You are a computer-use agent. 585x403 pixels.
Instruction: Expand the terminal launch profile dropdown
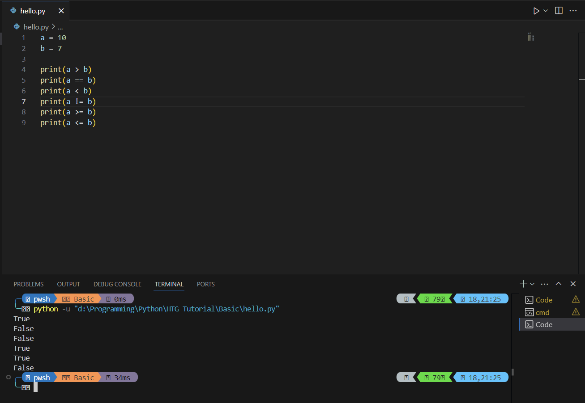point(532,284)
